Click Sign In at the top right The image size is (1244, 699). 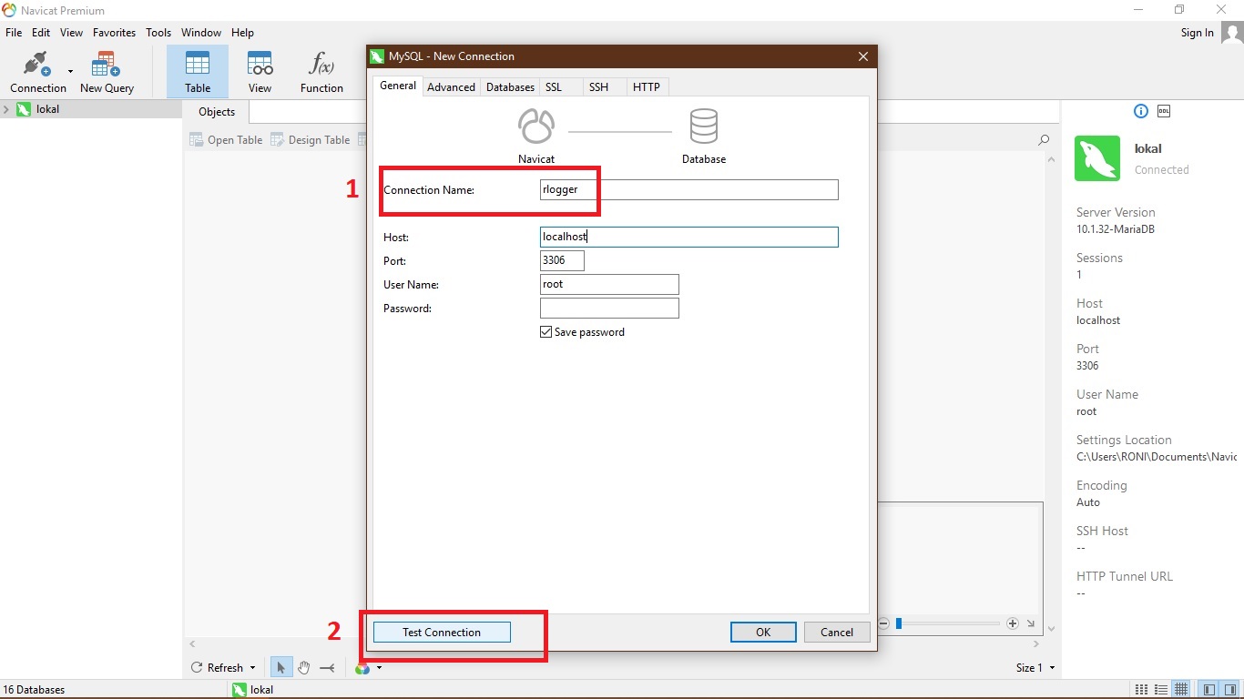tap(1196, 32)
